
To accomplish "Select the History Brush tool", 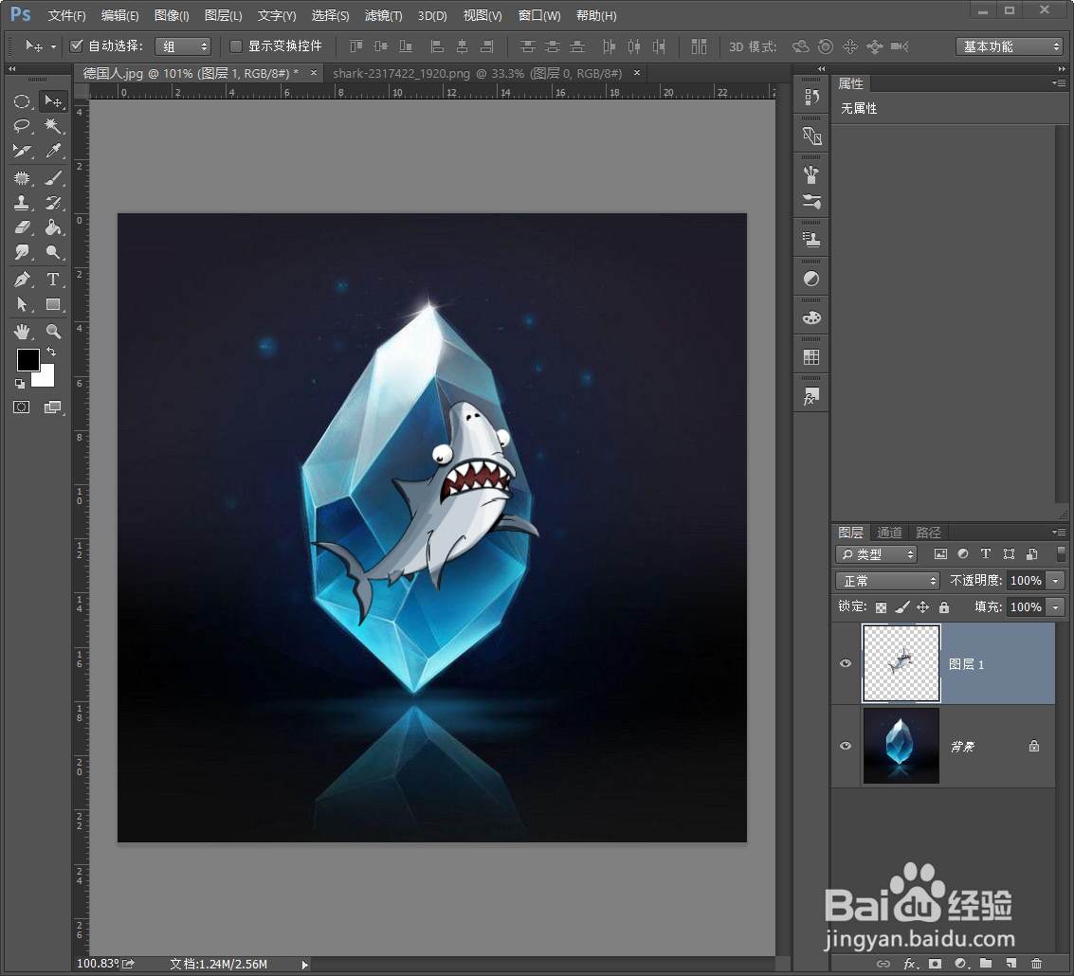I will coord(53,203).
